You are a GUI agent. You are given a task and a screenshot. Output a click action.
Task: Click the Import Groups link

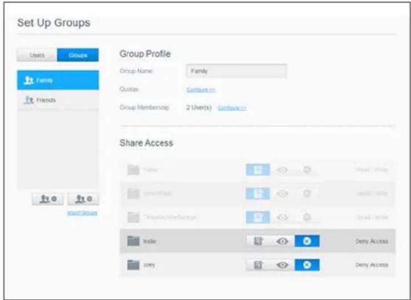click(x=82, y=213)
